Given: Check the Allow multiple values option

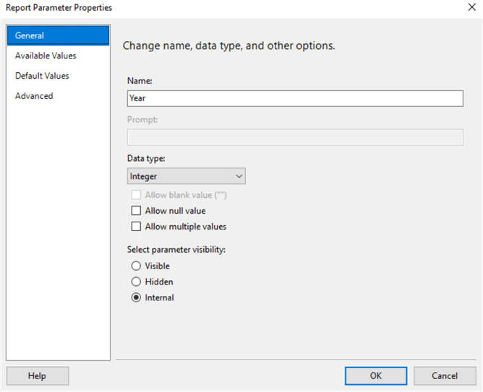Looking at the screenshot, I should [x=136, y=227].
